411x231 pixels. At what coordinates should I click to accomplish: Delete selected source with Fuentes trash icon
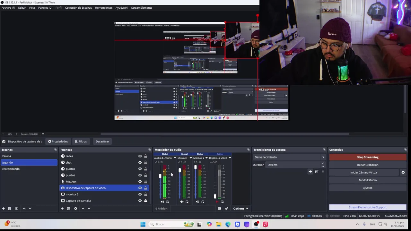pos(68,209)
